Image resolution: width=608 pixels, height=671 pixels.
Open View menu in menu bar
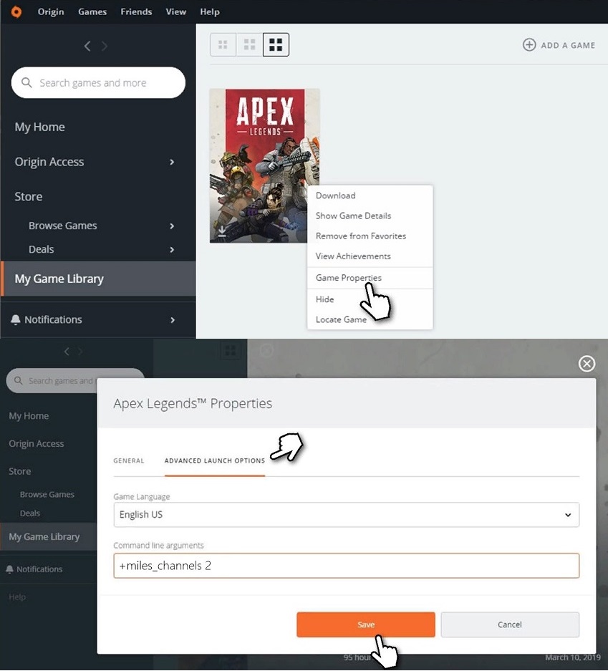pos(176,11)
